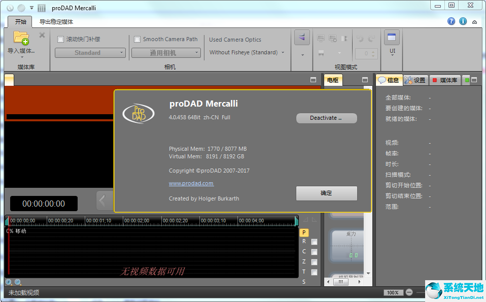The width and height of the screenshot is (486, 302).
Task: Click the redo arrow icon
Action: [x=371, y=39]
